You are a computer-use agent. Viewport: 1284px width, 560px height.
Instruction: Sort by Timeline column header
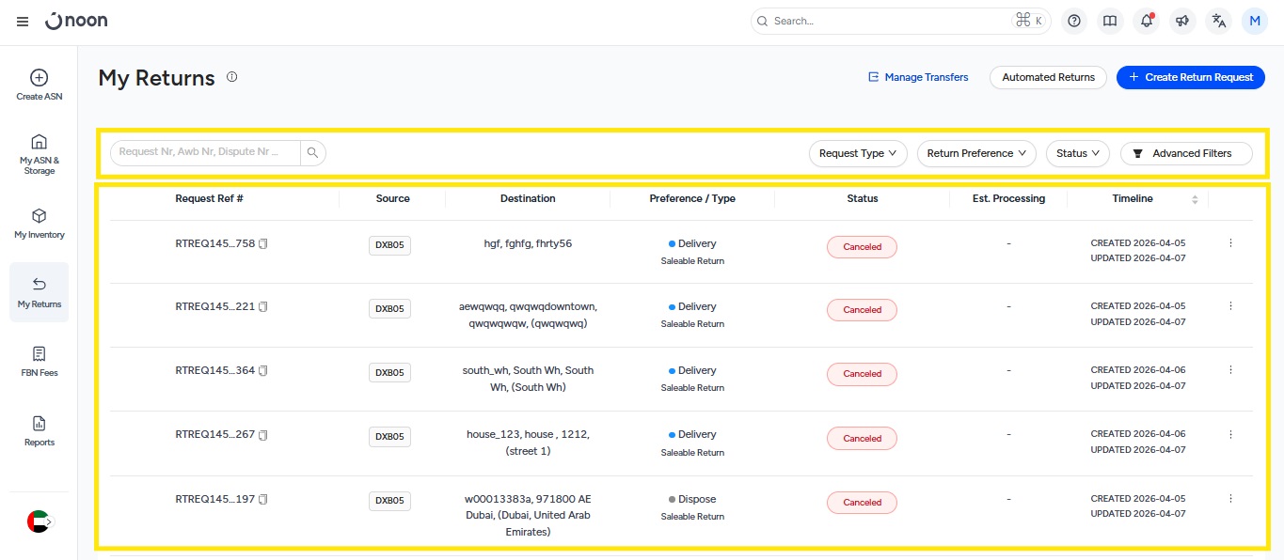click(1195, 199)
